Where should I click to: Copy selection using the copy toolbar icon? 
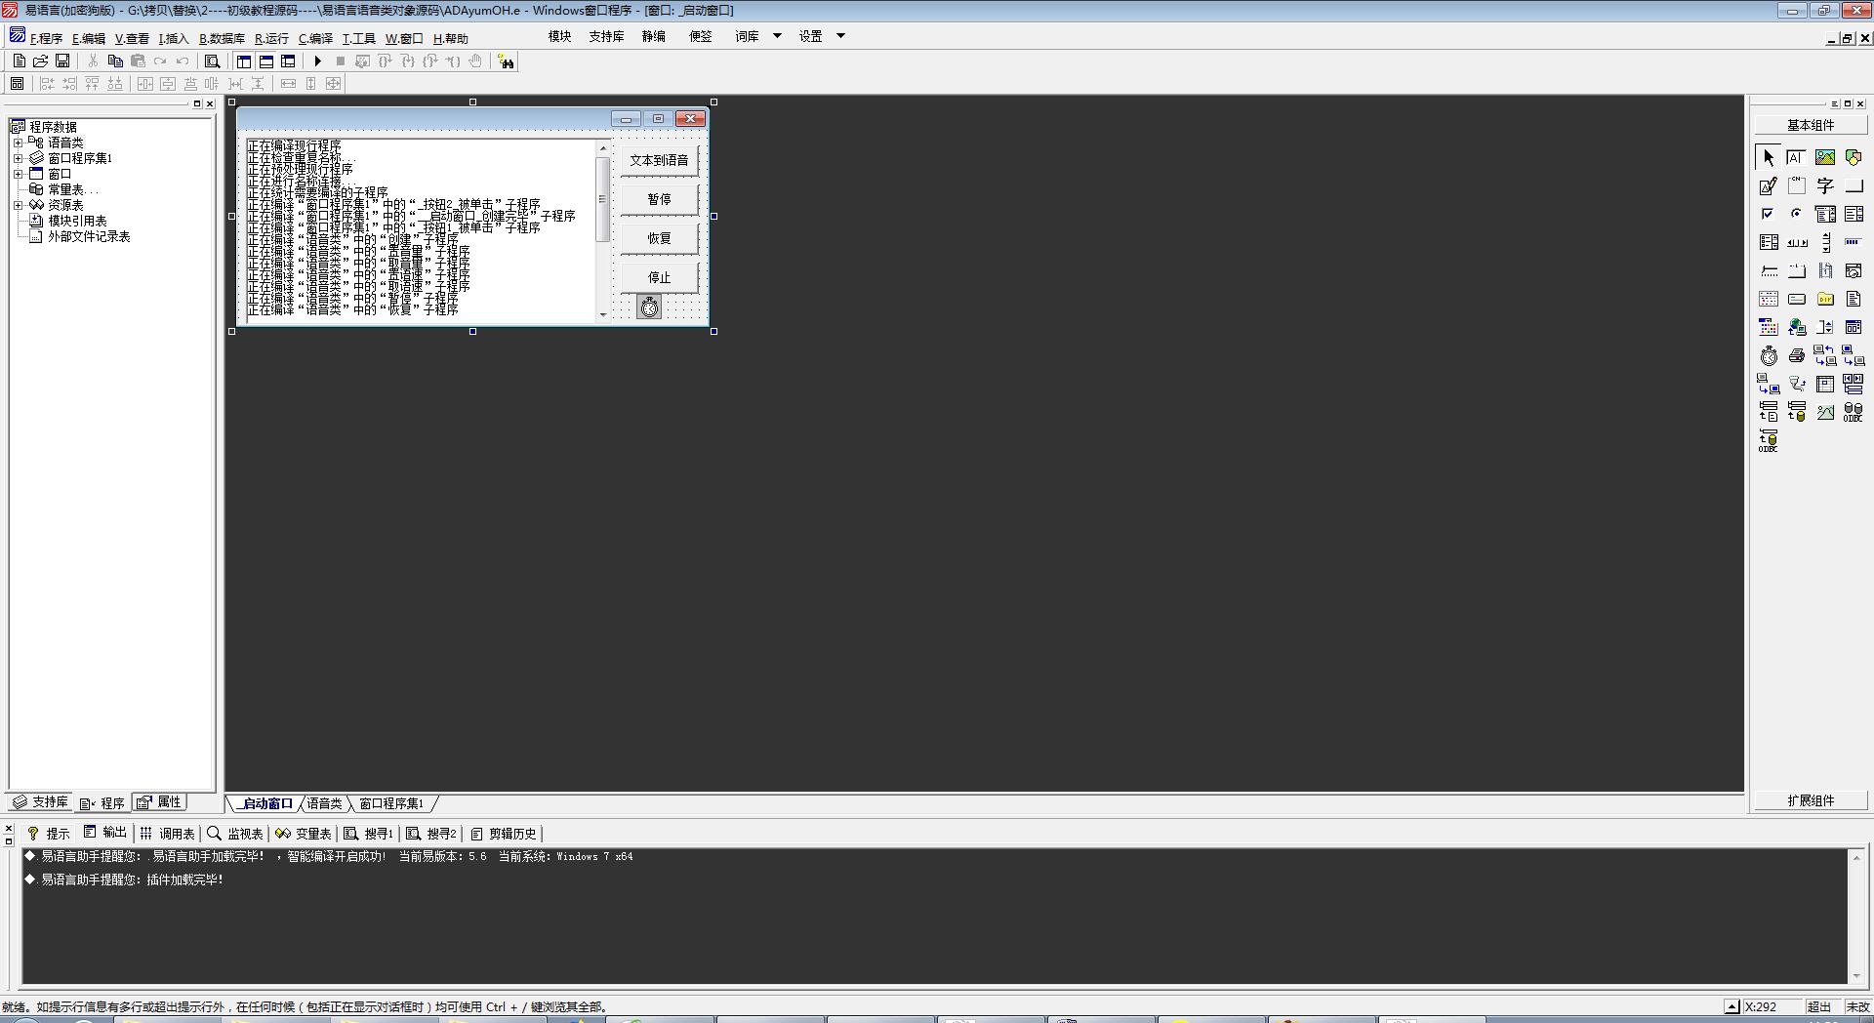[x=115, y=61]
